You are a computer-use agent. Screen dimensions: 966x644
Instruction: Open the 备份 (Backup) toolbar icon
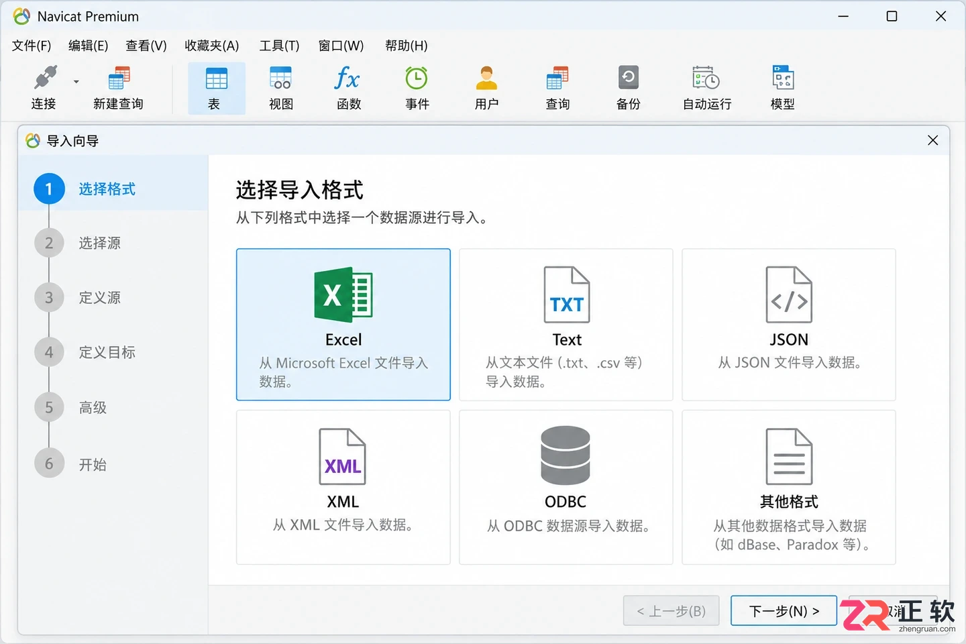click(629, 88)
